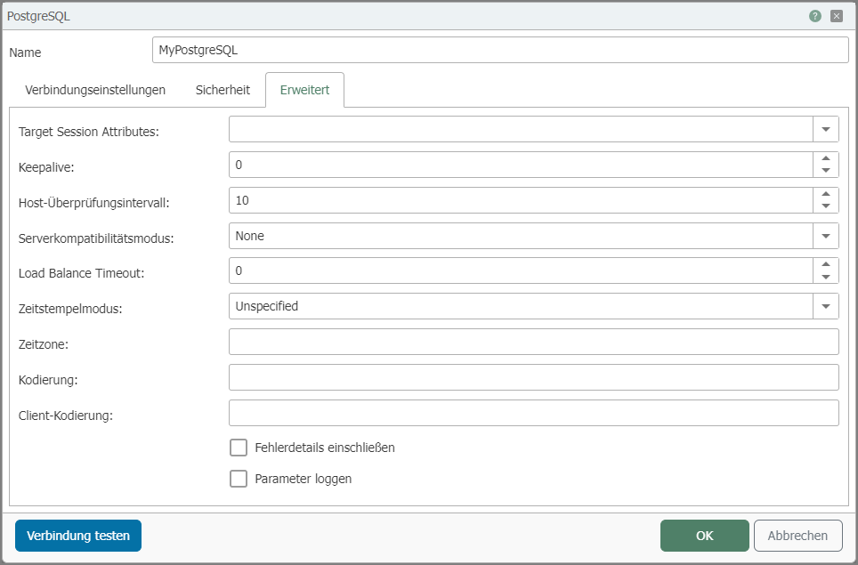This screenshot has width=858, height=565.
Task: Increase Host-Überprüfungsintervall with up arrow
Action: coord(826,194)
